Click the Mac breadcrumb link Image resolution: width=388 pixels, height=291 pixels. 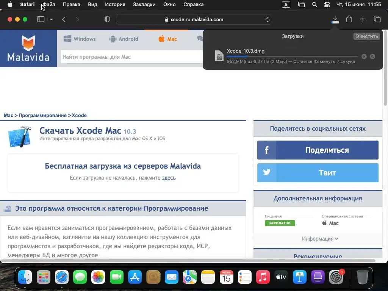[x=8, y=115]
